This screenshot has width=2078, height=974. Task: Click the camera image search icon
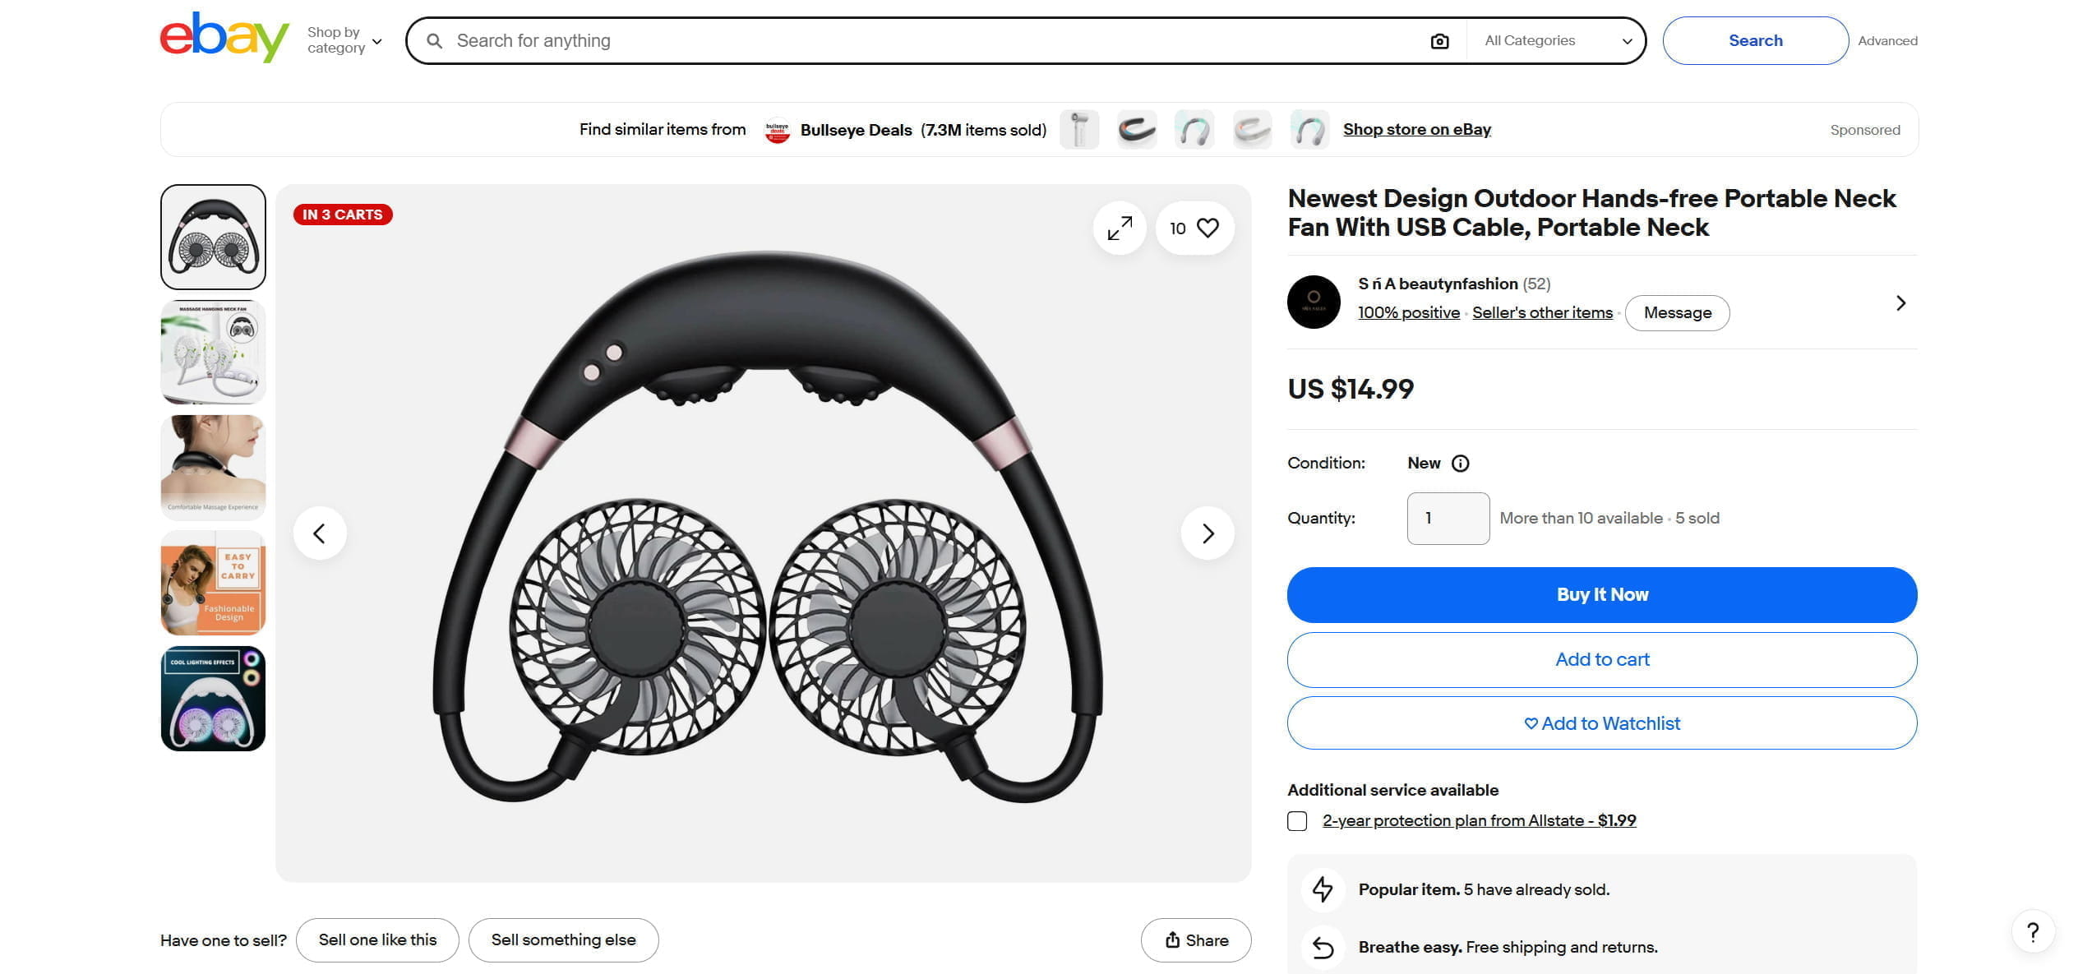pyautogui.click(x=1439, y=41)
